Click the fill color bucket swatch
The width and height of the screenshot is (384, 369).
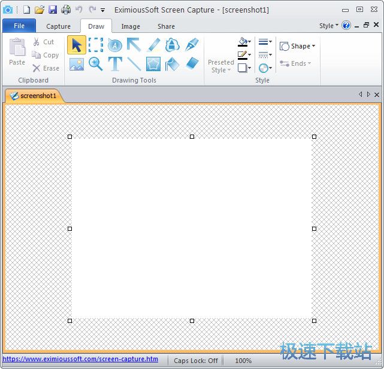[x=243, y=42]
